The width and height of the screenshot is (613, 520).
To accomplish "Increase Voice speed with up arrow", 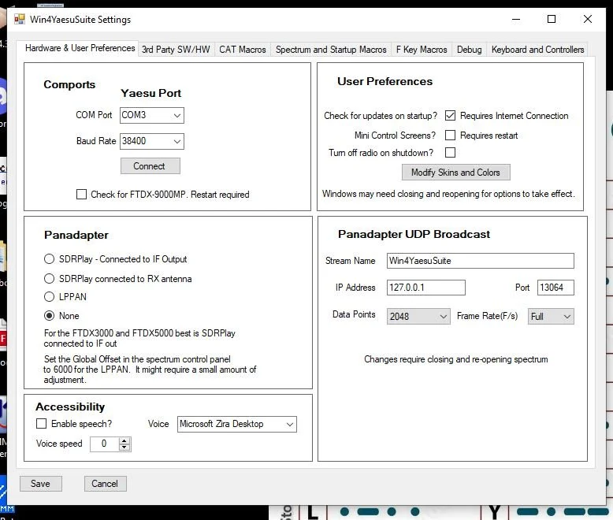I will (x=124, y=440).
